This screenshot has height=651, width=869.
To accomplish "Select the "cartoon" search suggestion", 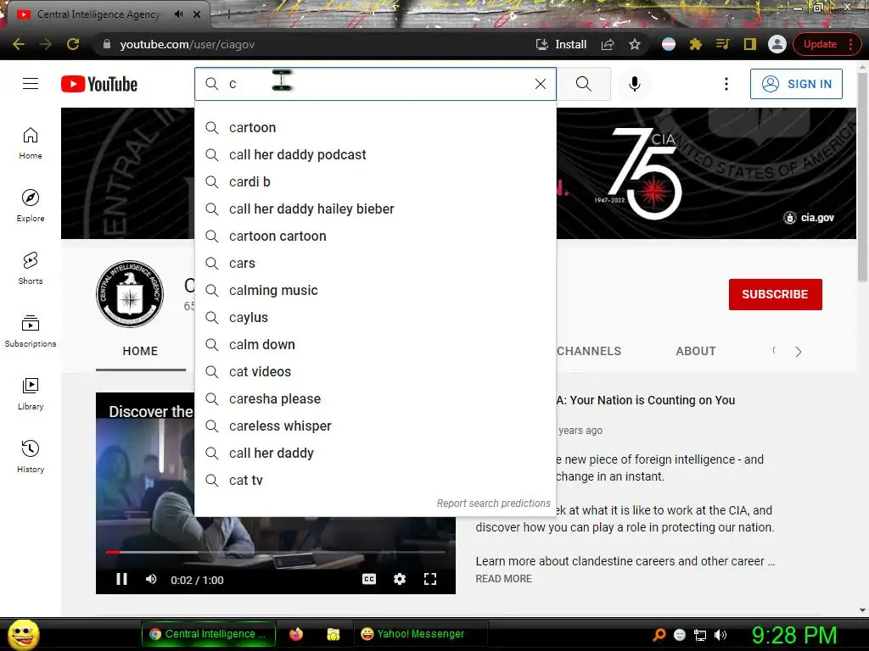I will (x=375, y=127).
